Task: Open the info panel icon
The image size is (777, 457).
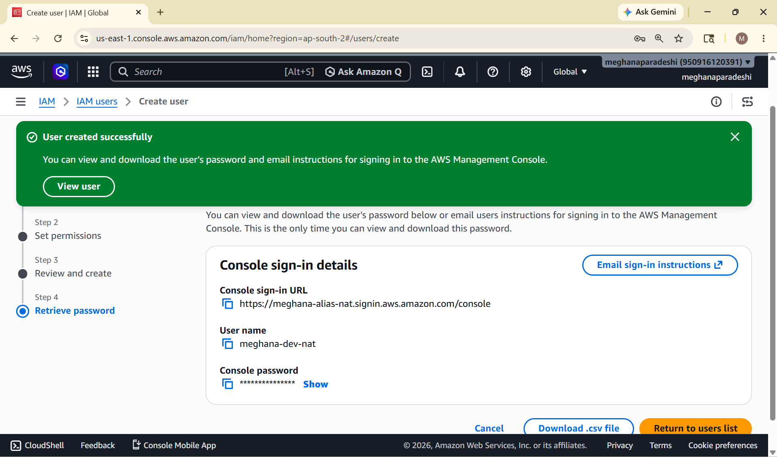Action: (716, 102)
